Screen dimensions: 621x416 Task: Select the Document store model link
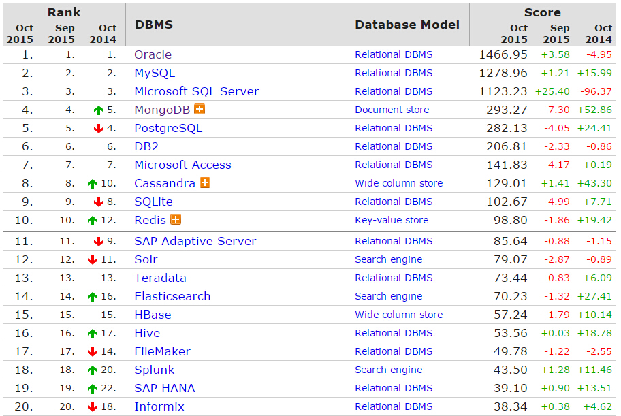pyautogui.click(x=392, y=110)
